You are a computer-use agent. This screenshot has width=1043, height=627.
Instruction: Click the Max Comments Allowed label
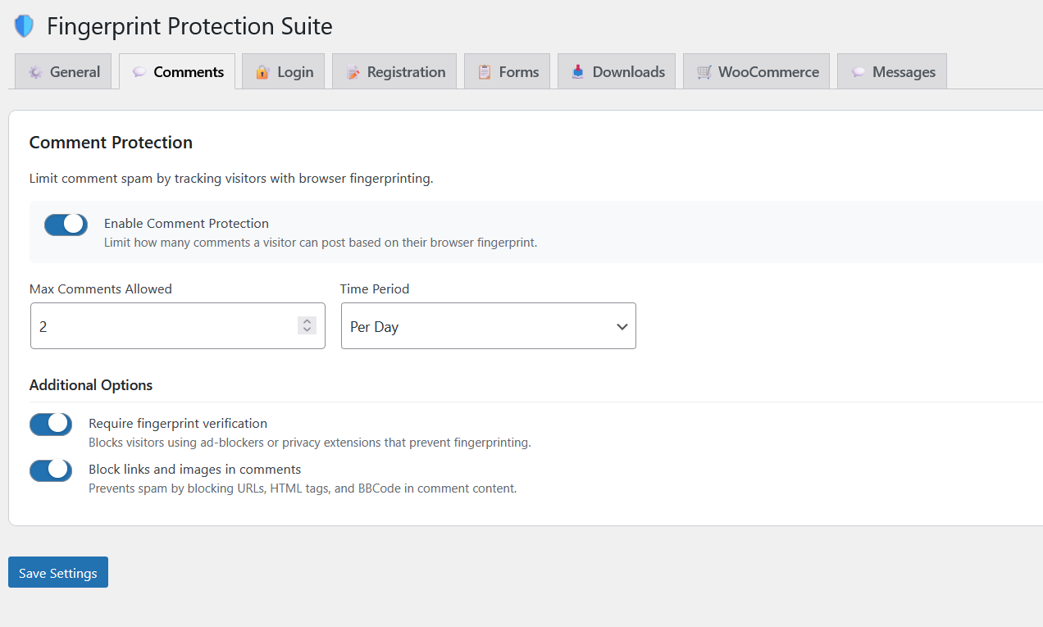pos(101,289)
